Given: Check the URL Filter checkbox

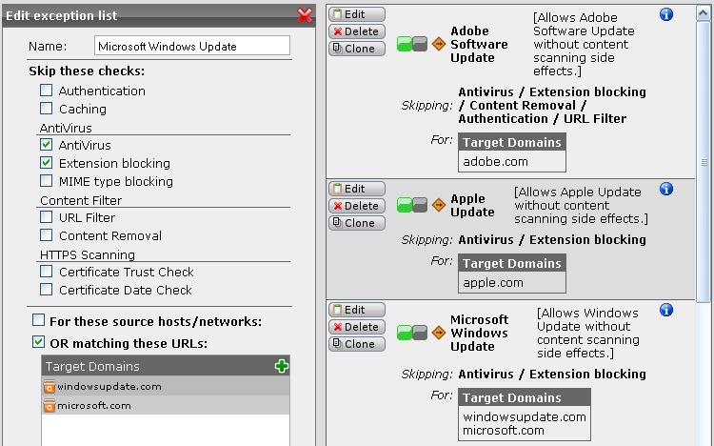Looking at the screenshot, I should [46, 217].
